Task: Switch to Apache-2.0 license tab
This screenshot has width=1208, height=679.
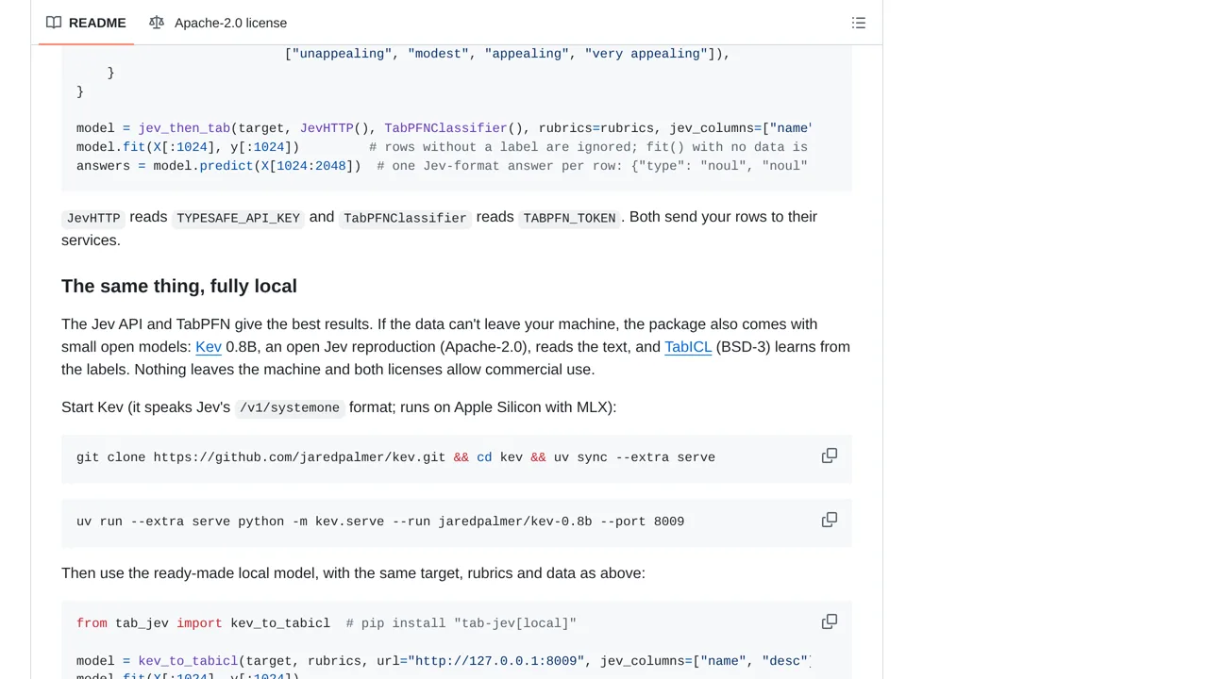Action: 218,23
